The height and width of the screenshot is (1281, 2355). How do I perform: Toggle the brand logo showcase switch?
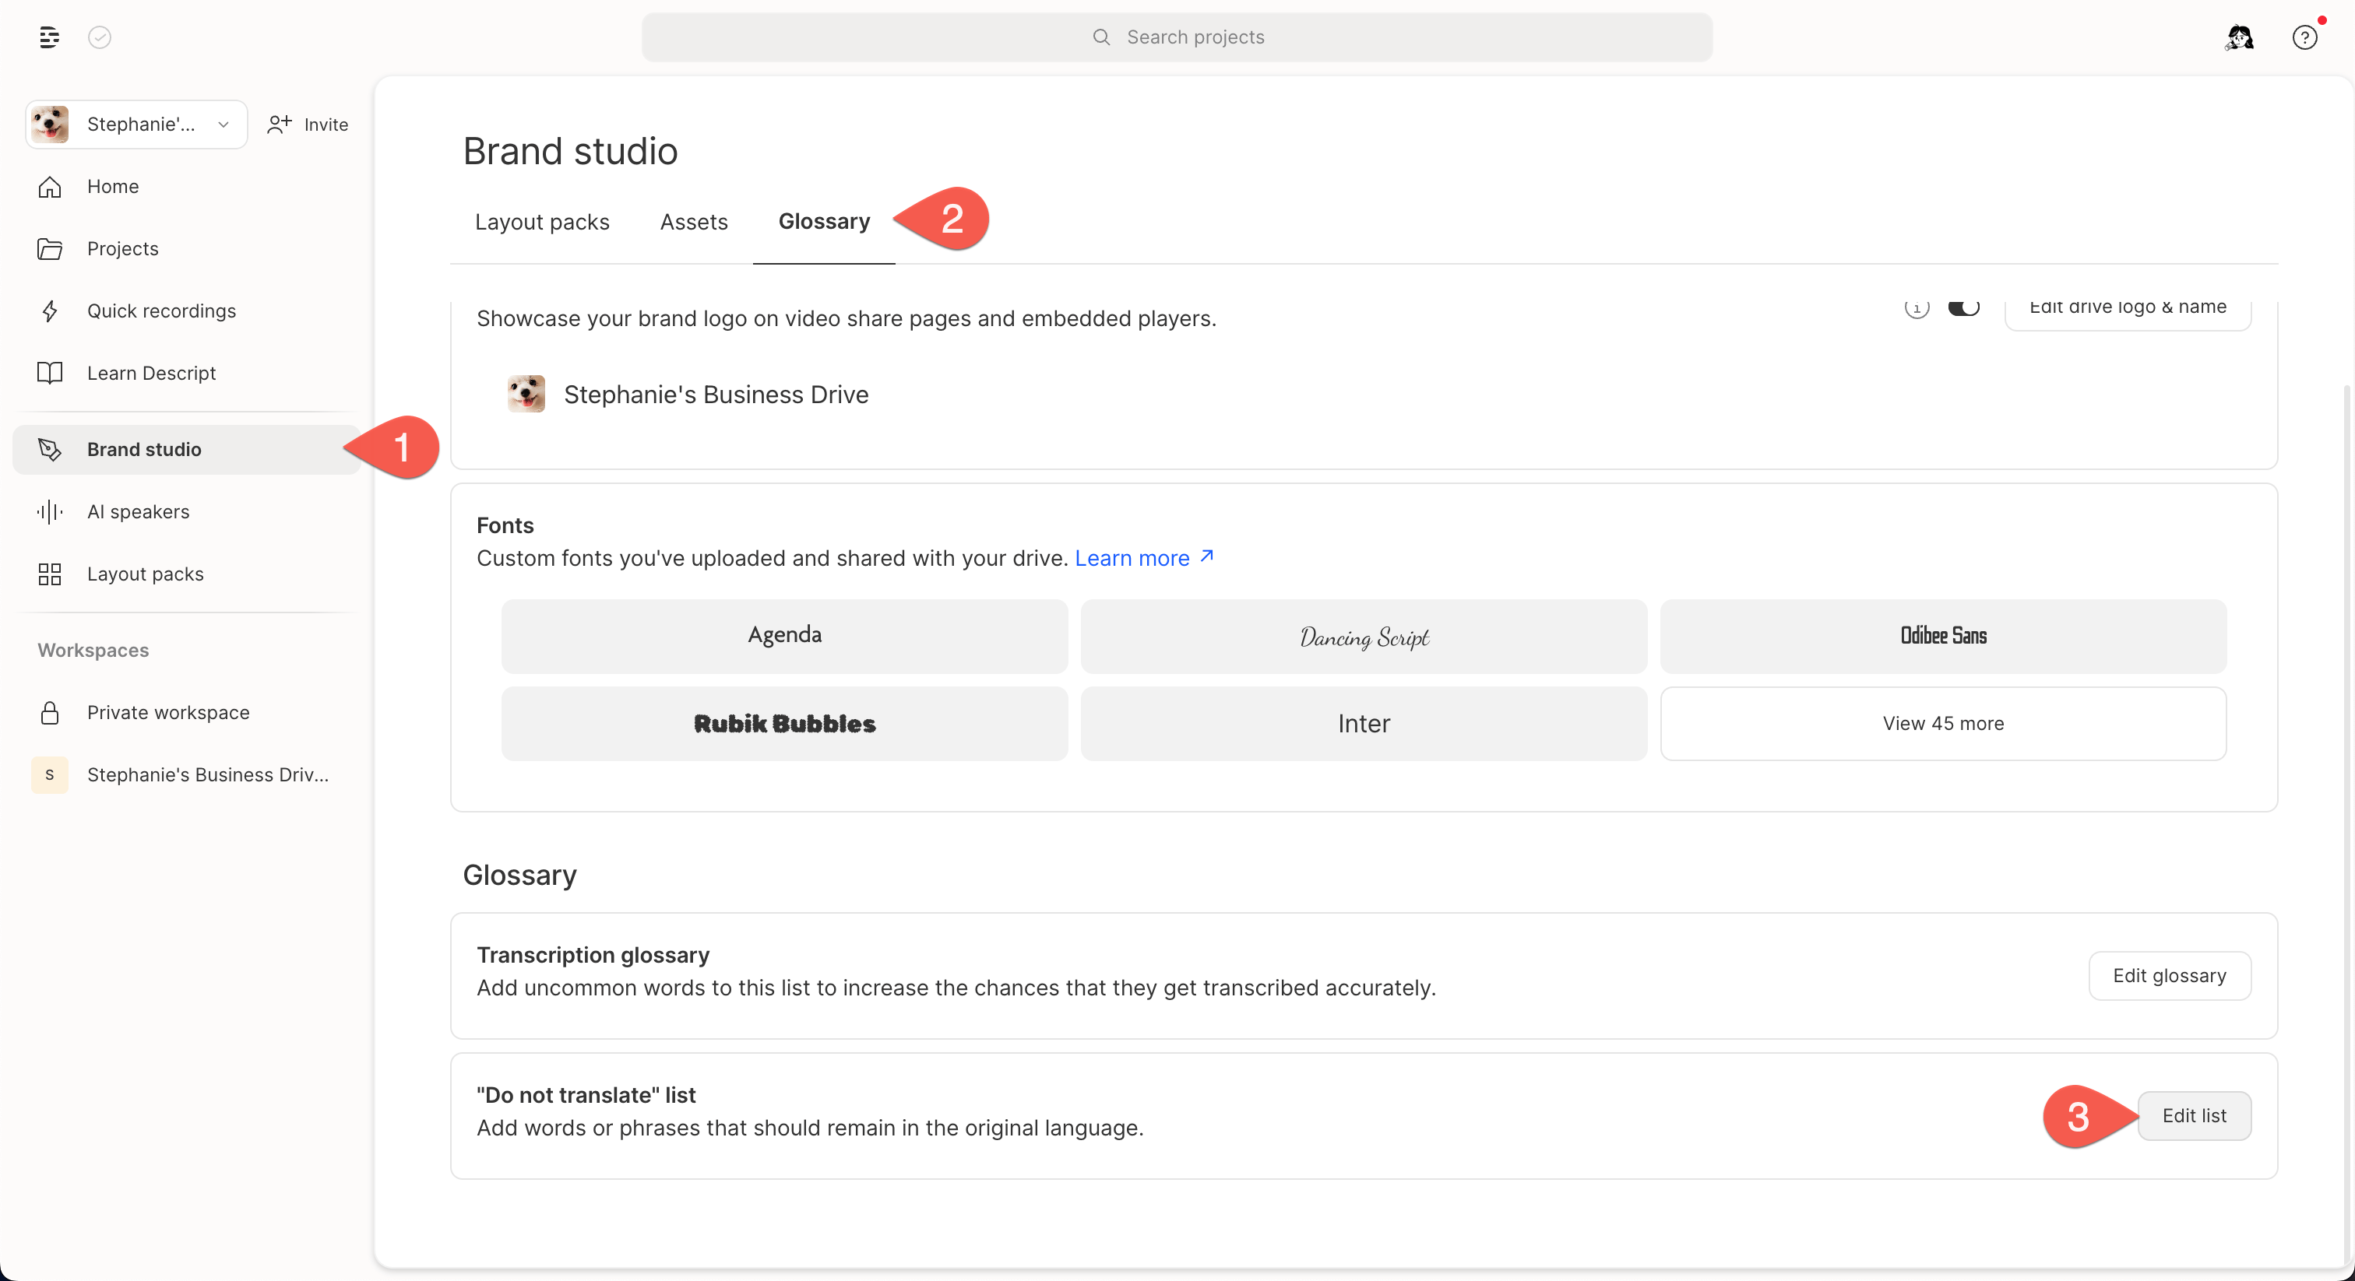[1964, 307]
